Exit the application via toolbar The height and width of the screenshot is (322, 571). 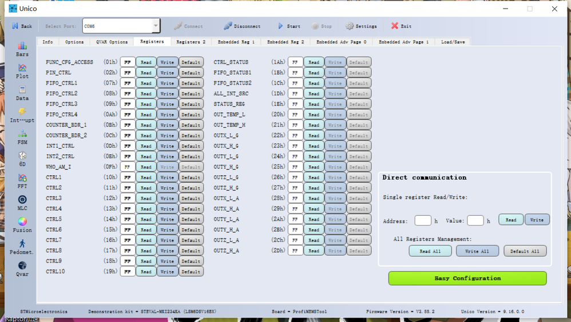click(x=401, y=26)
